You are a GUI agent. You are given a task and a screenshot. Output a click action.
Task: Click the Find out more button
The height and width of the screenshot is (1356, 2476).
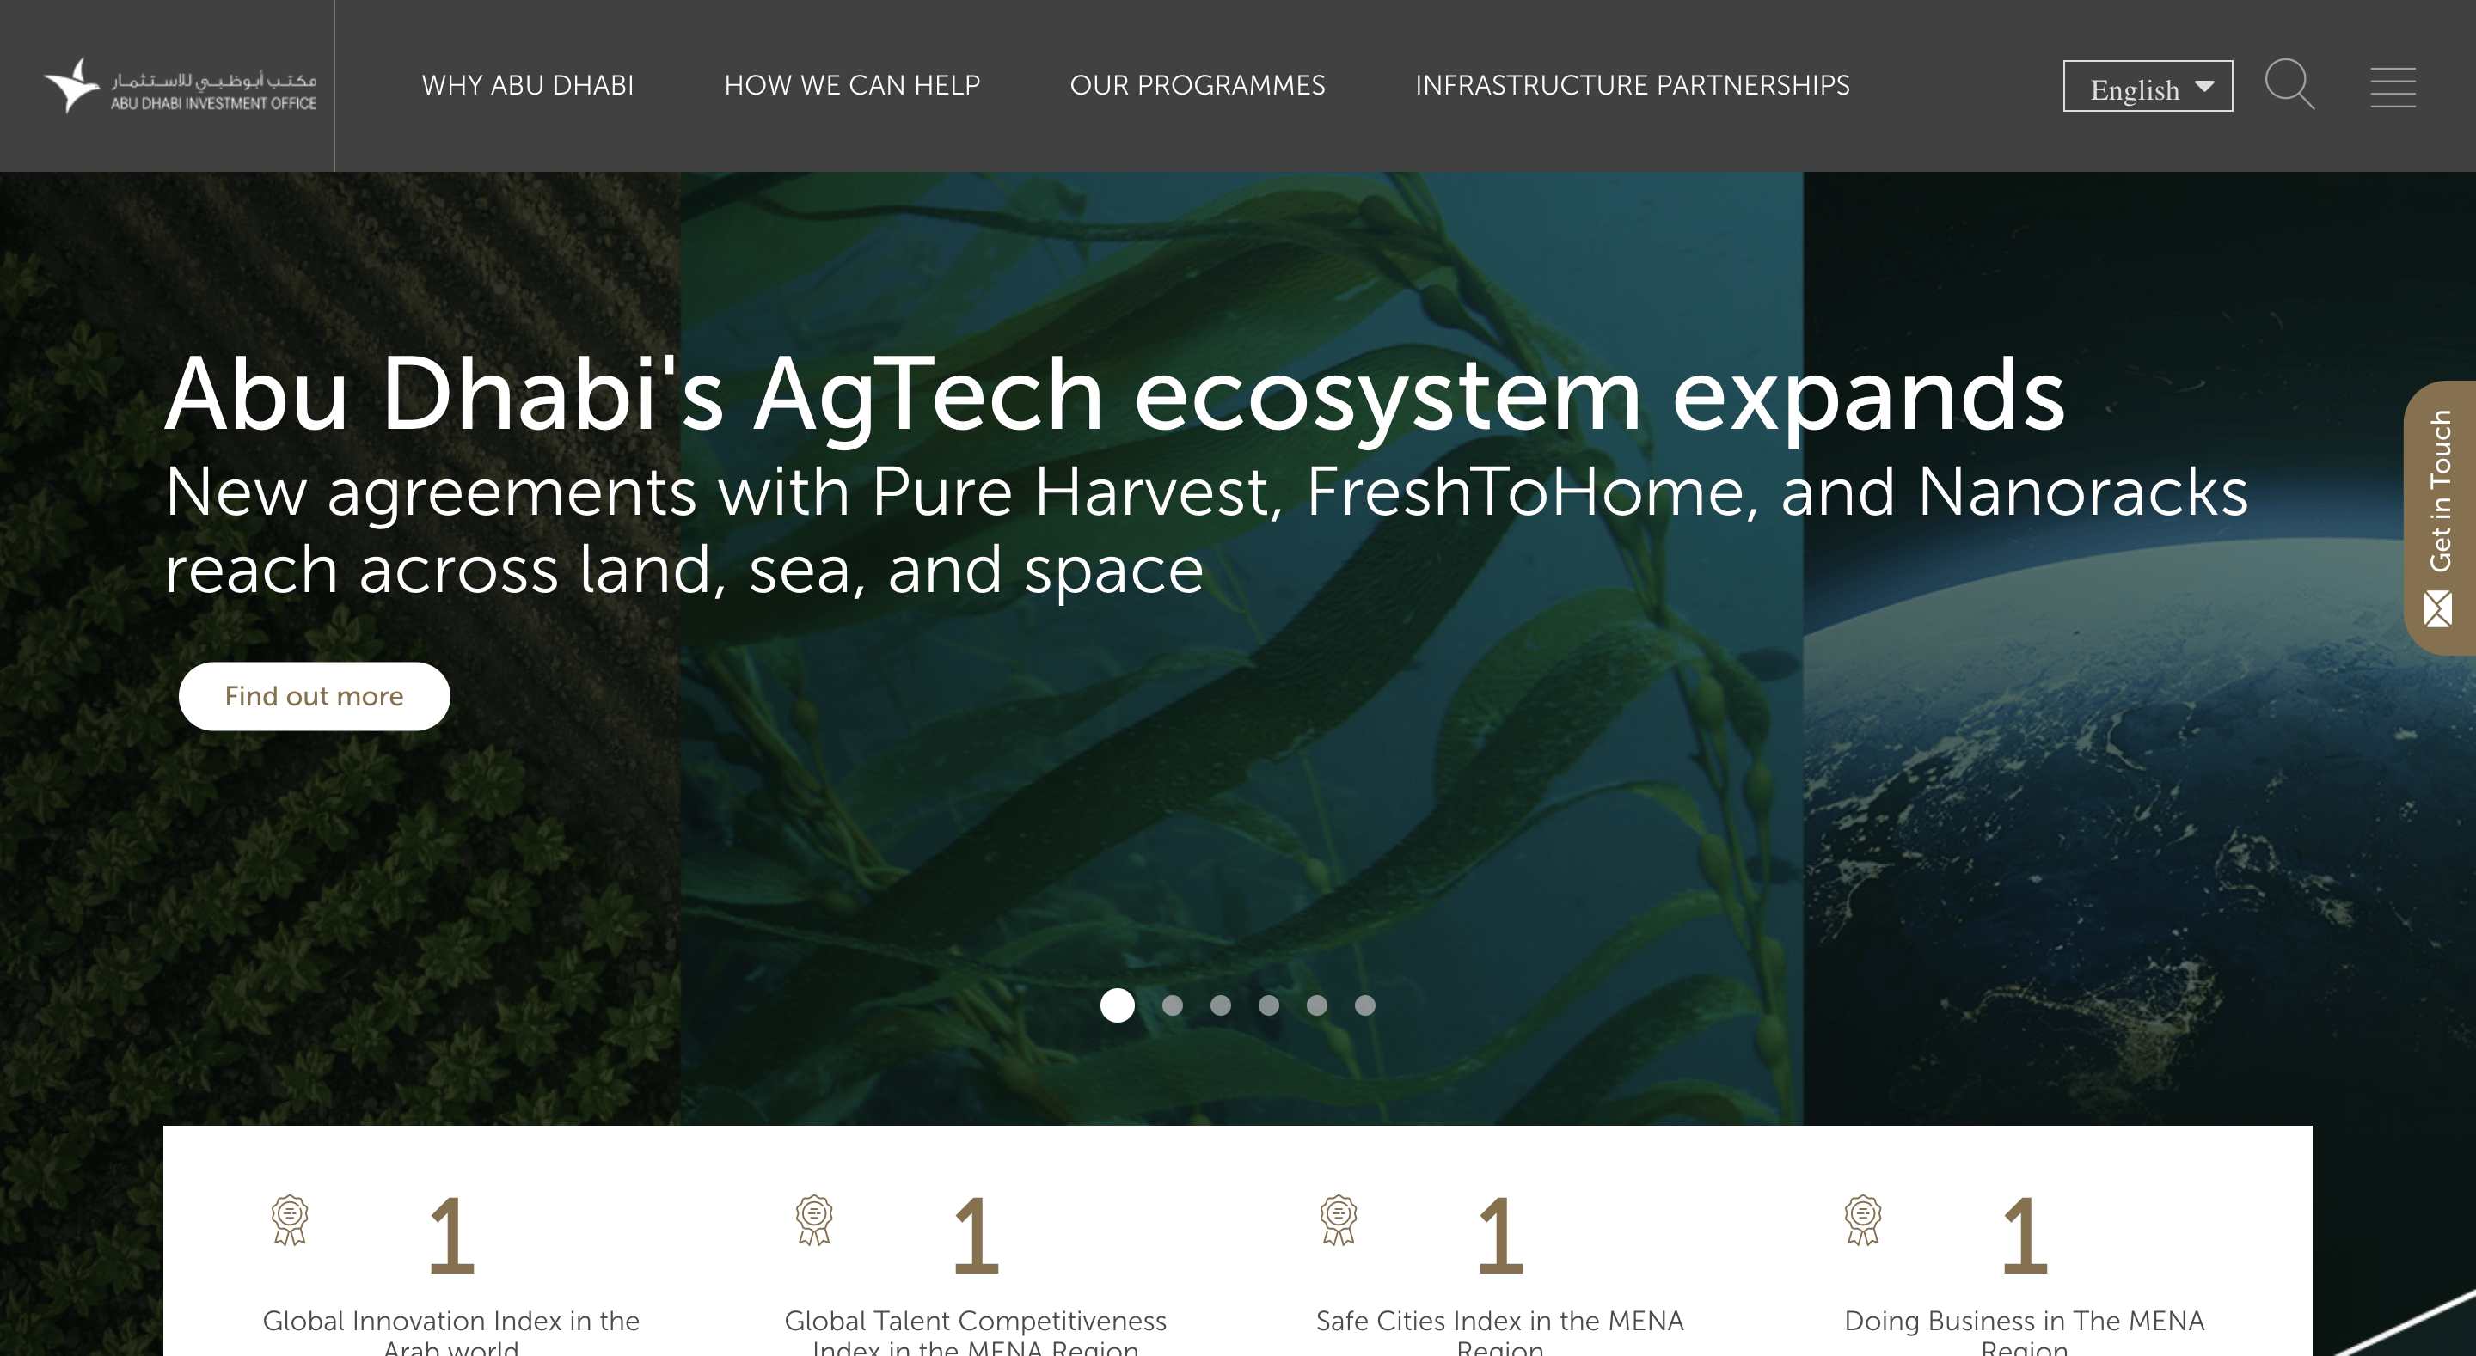coord(315,696)
